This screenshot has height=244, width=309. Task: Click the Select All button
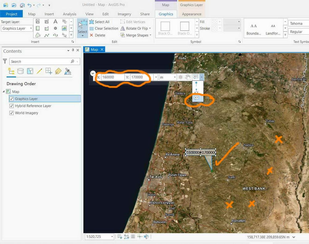100,22
